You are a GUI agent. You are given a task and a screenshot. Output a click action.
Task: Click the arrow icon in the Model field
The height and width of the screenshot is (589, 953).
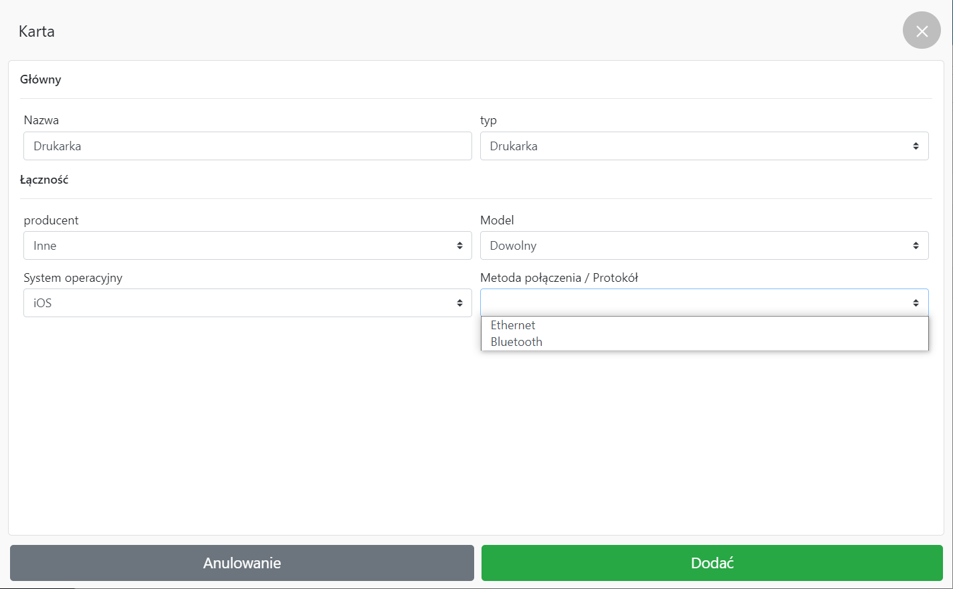pos(916,246)
